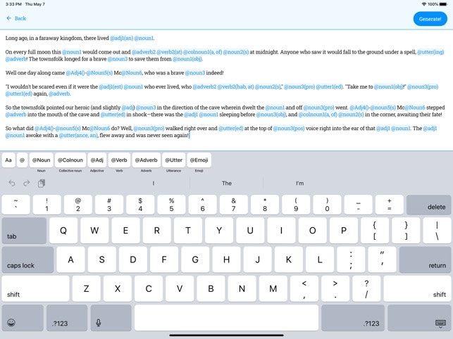Tap the Q key
The image size is (453, 339).
pyautogui.click(x=63, y=231)
